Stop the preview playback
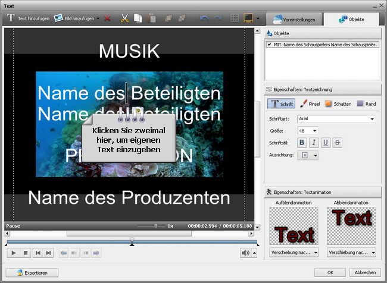The height and width of the screenshot is (283, 387). [x=26, y=253]
